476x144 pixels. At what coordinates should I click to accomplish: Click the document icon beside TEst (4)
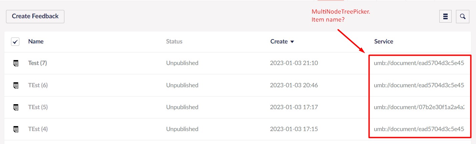(x=16, y=129)
